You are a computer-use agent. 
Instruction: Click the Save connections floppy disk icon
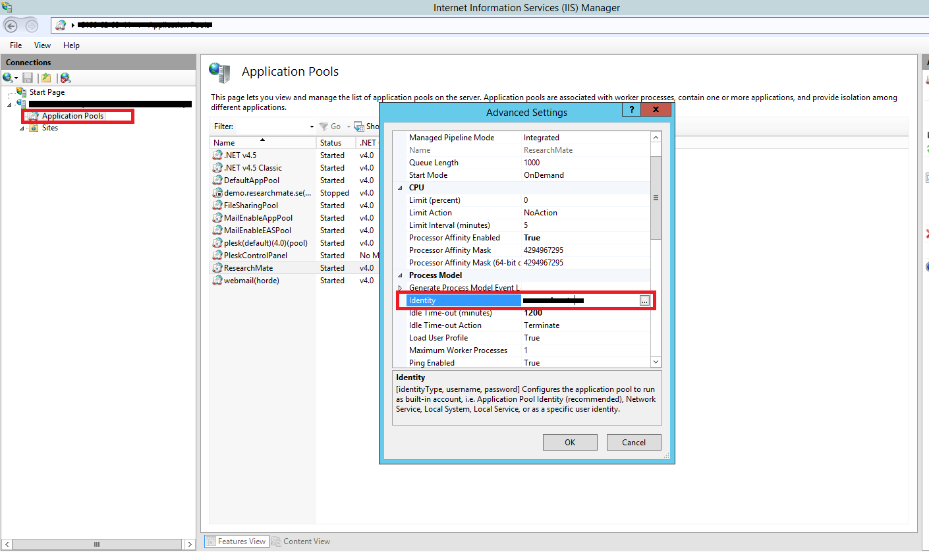click(x=28, y=78)
